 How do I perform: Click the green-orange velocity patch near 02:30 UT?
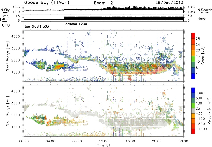(x=39, y=119)
